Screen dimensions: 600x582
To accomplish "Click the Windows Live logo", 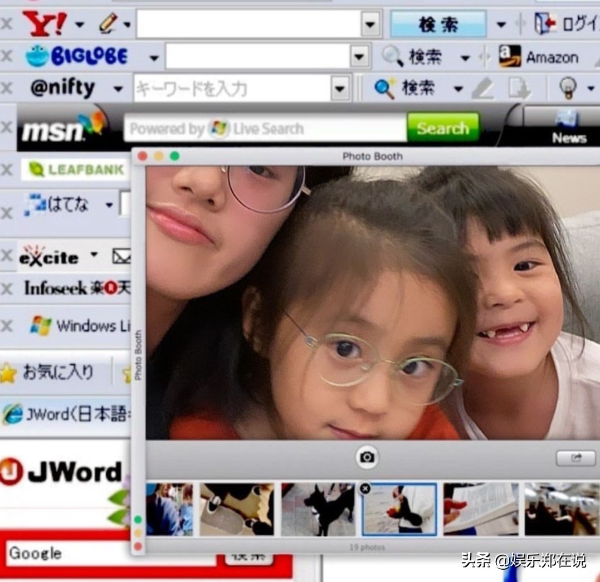I will click(x=80, y=326).
